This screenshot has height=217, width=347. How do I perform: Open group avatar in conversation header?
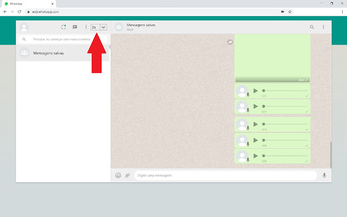[119, 27]
